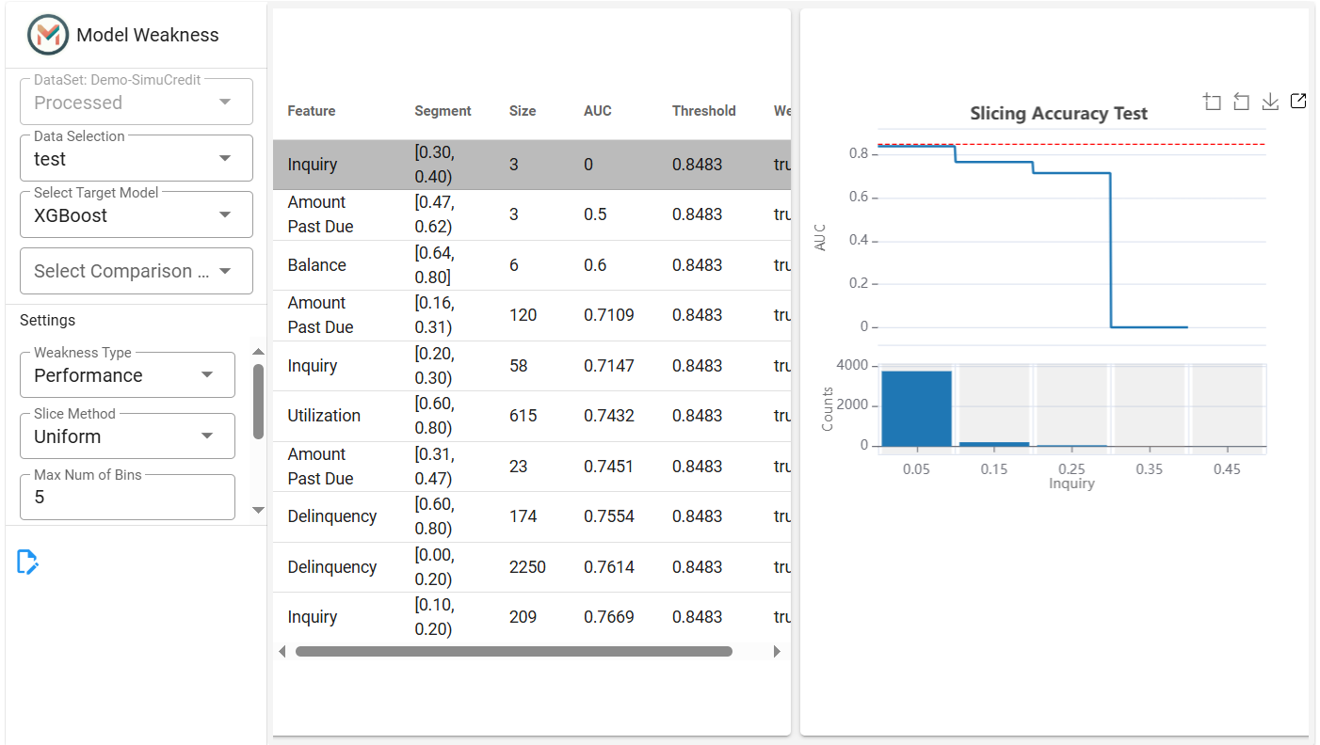Screen dimensions: 1320x745
Task: Expand the Select Comparison model dropdown
Action: point(137,271)
